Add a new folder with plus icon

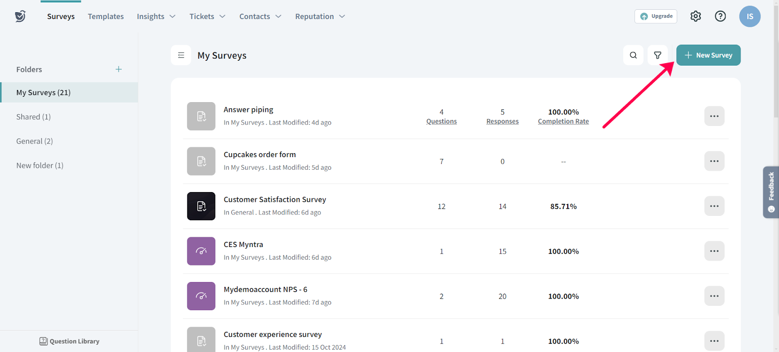(118, 70)
